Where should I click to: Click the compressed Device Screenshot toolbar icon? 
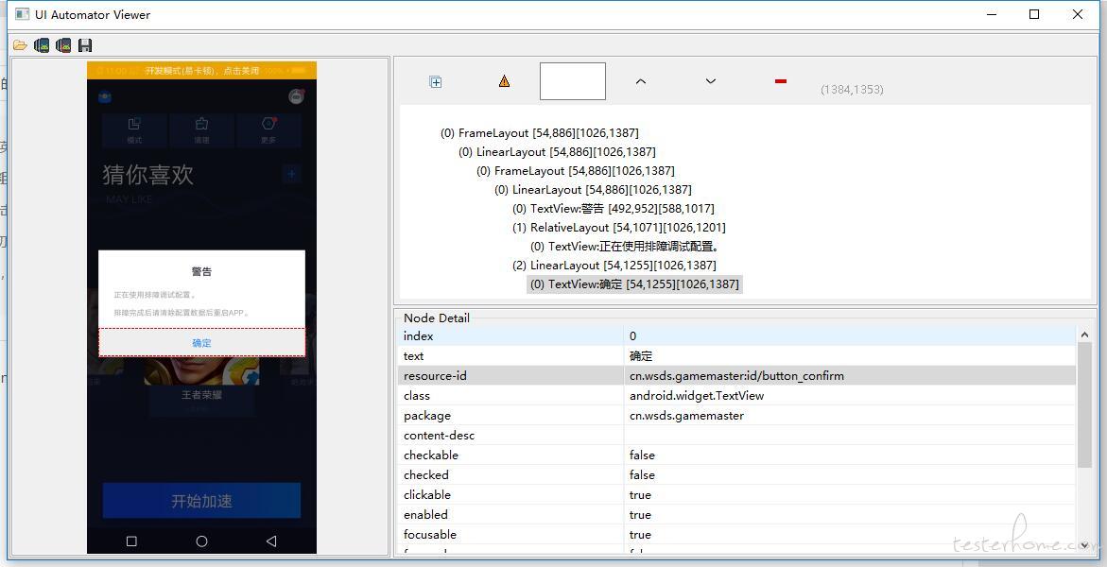63,45
